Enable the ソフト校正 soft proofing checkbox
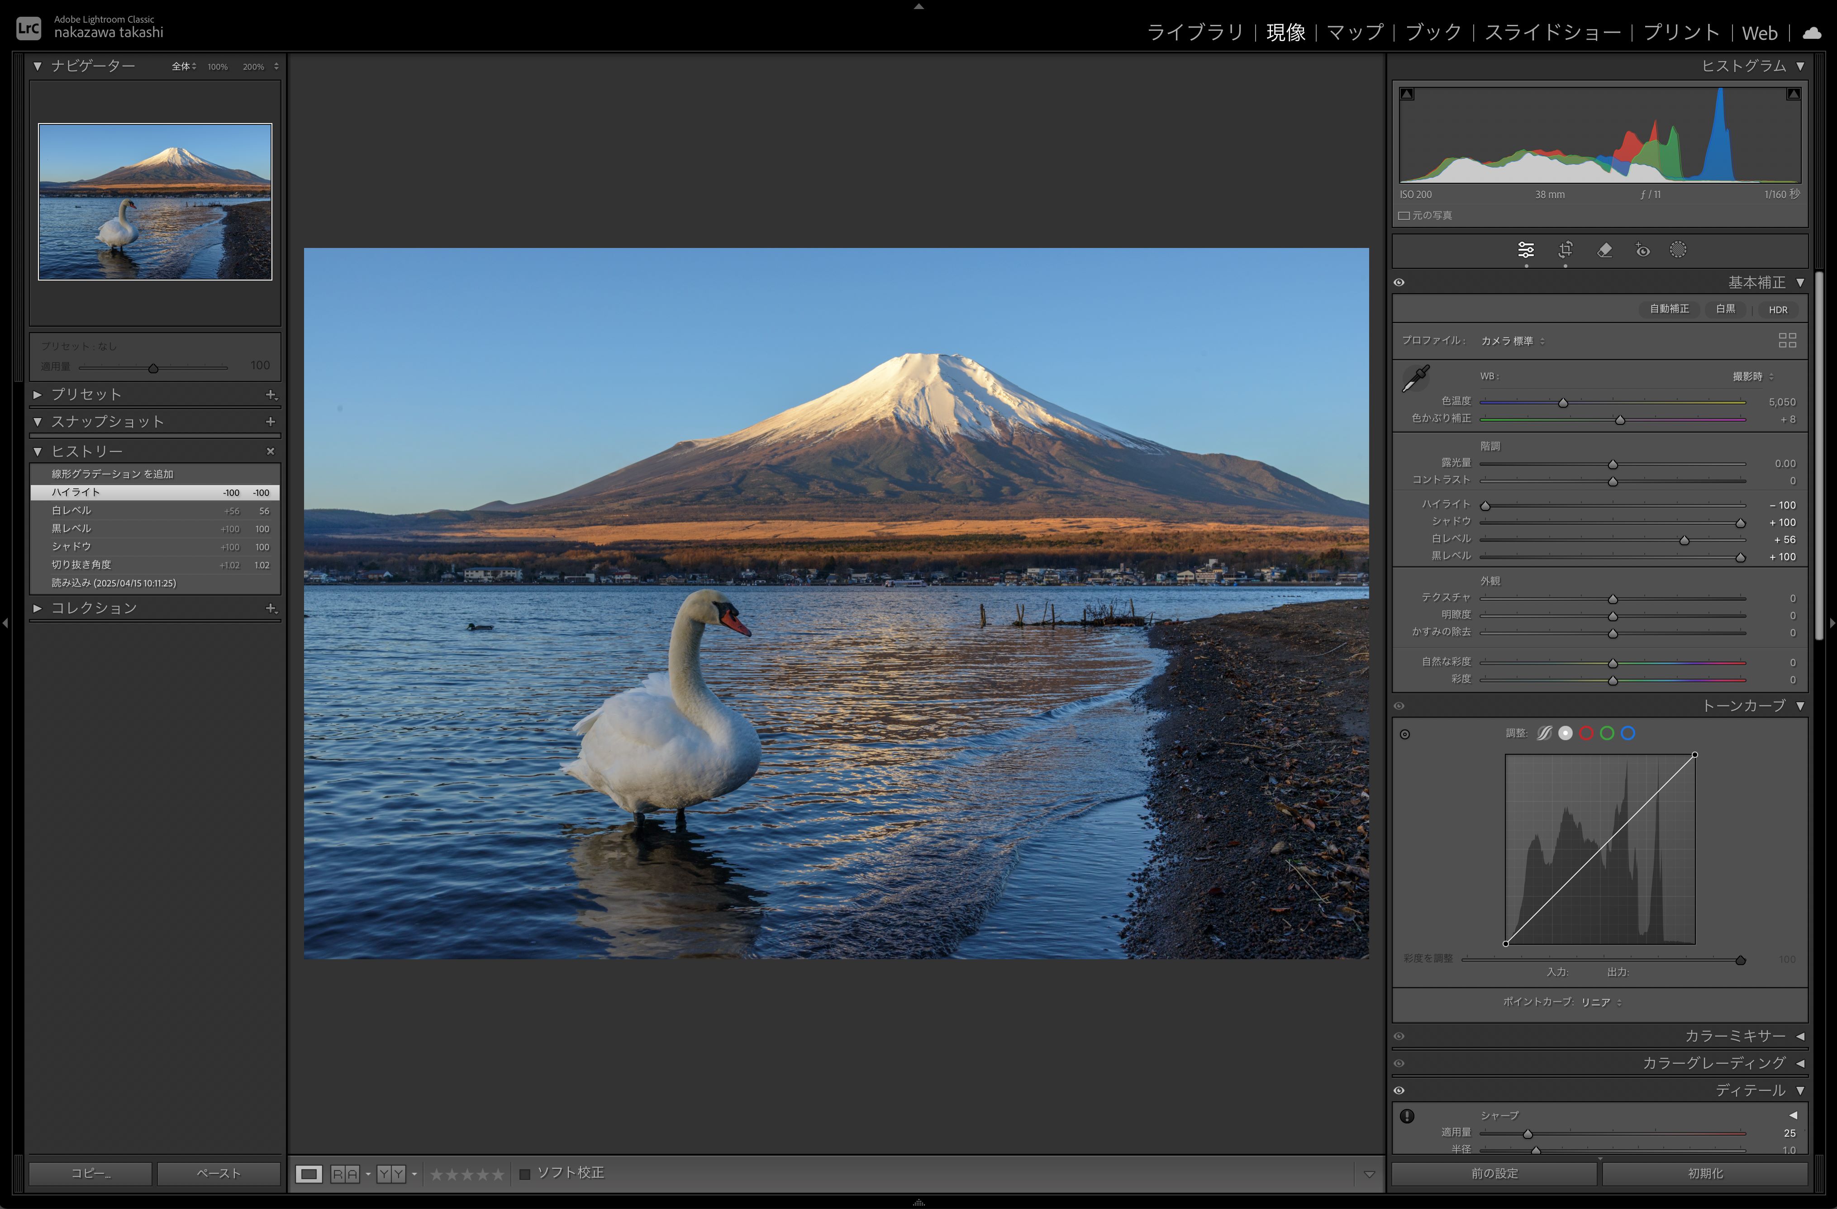 (525, 1174)
